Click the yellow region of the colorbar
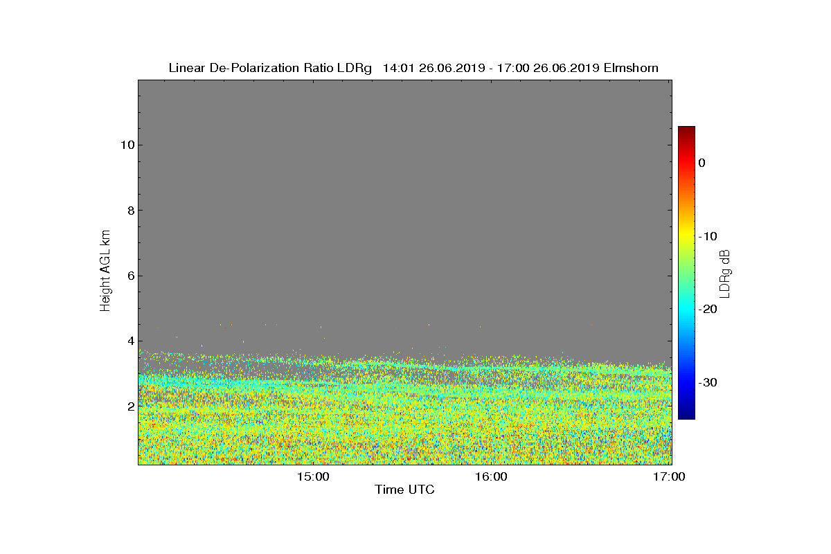This screenshot has height=554, width=831. pos(686,236)
